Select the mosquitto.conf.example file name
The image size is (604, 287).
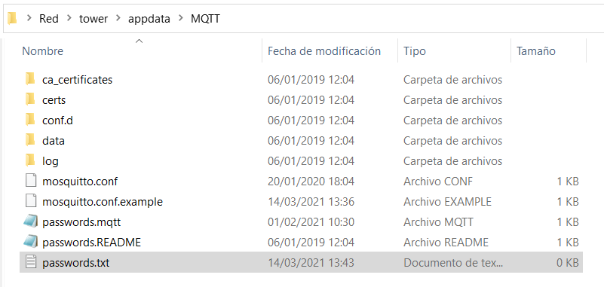103,202
